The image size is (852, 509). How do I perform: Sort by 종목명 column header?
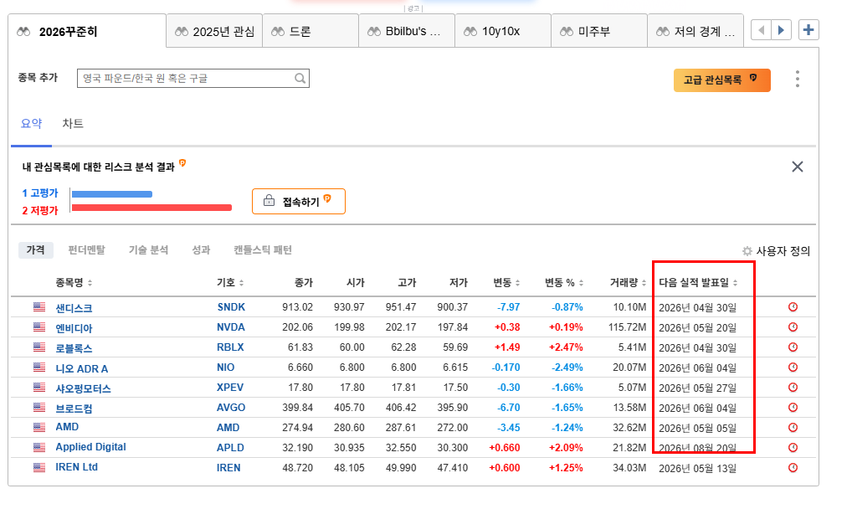click(74, 283)
